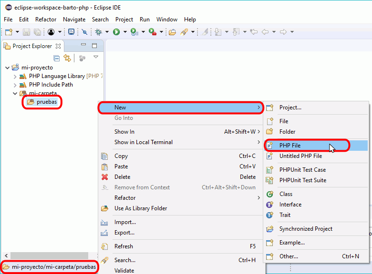
Task: Select Delete in context menu
Action: (180, 177)
